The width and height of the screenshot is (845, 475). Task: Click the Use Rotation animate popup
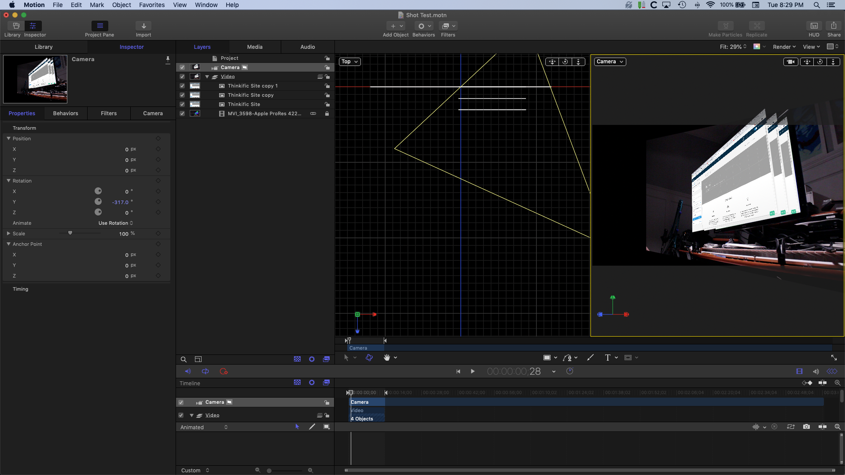tap(116, 223)
